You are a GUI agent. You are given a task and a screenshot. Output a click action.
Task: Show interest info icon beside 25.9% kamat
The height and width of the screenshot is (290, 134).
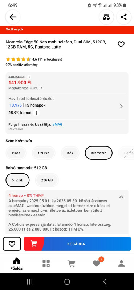[x=36, y=113]
